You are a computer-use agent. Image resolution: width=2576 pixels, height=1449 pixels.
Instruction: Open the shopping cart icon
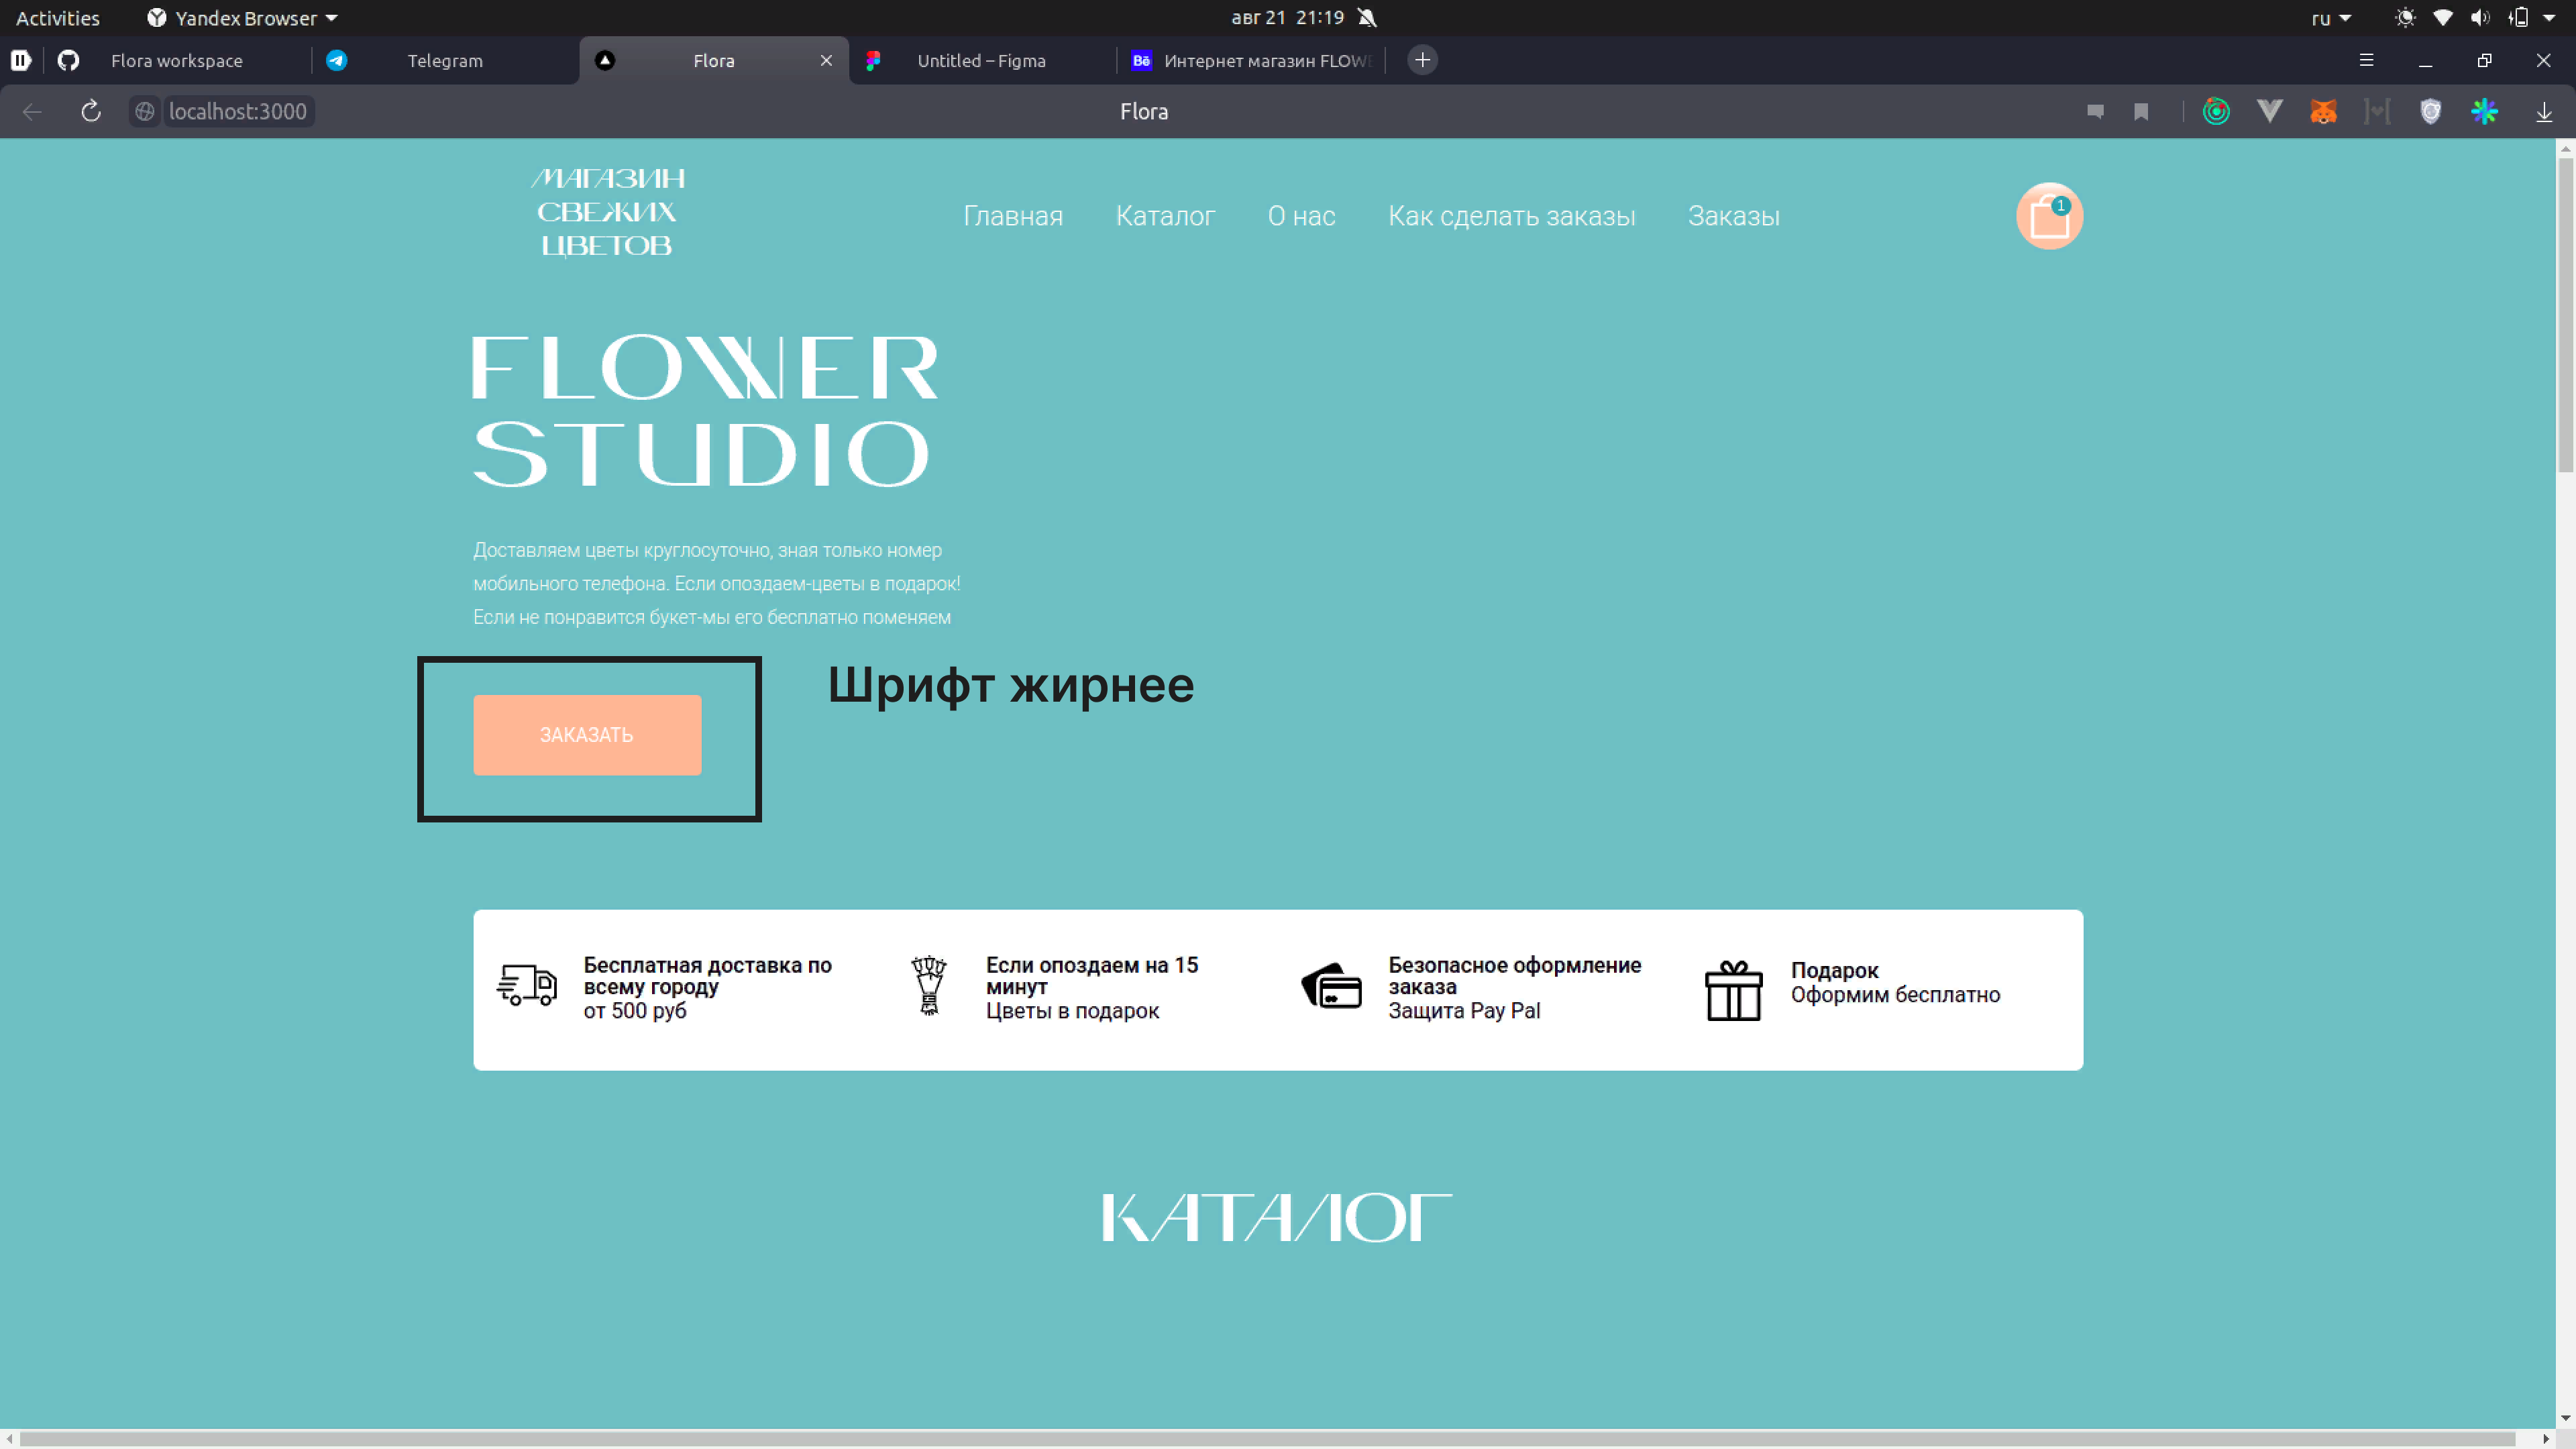click(2048, 216)
